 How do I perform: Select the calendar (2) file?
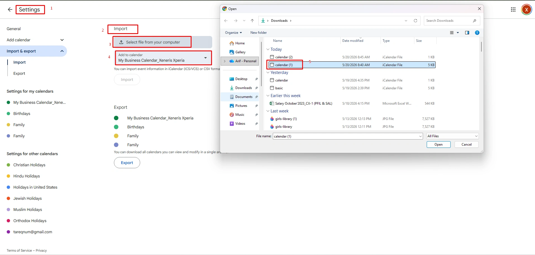(352, 57)
